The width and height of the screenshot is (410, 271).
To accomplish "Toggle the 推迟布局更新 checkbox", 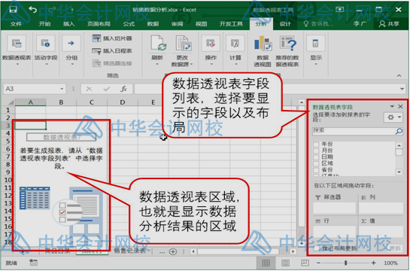I will pyautogui.click(x=317, y=248).
